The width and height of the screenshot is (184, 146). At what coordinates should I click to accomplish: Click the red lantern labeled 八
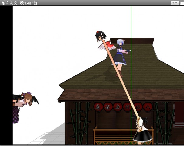pyautogui.click(x=148, y=107)
